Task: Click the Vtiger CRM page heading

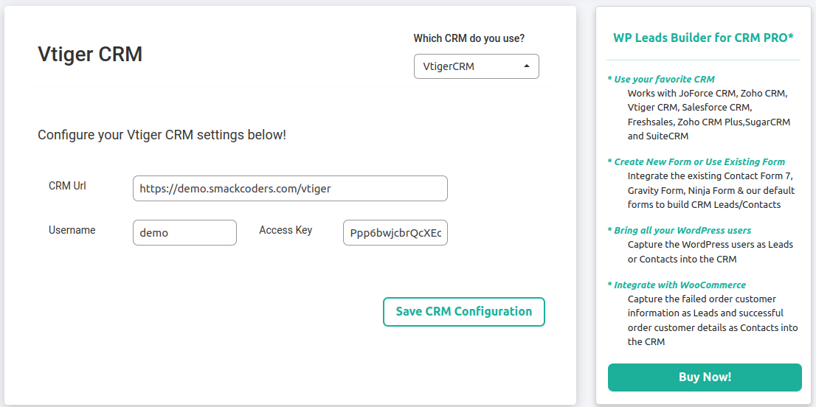Action: pyautogui.click(x=90, y=54)
